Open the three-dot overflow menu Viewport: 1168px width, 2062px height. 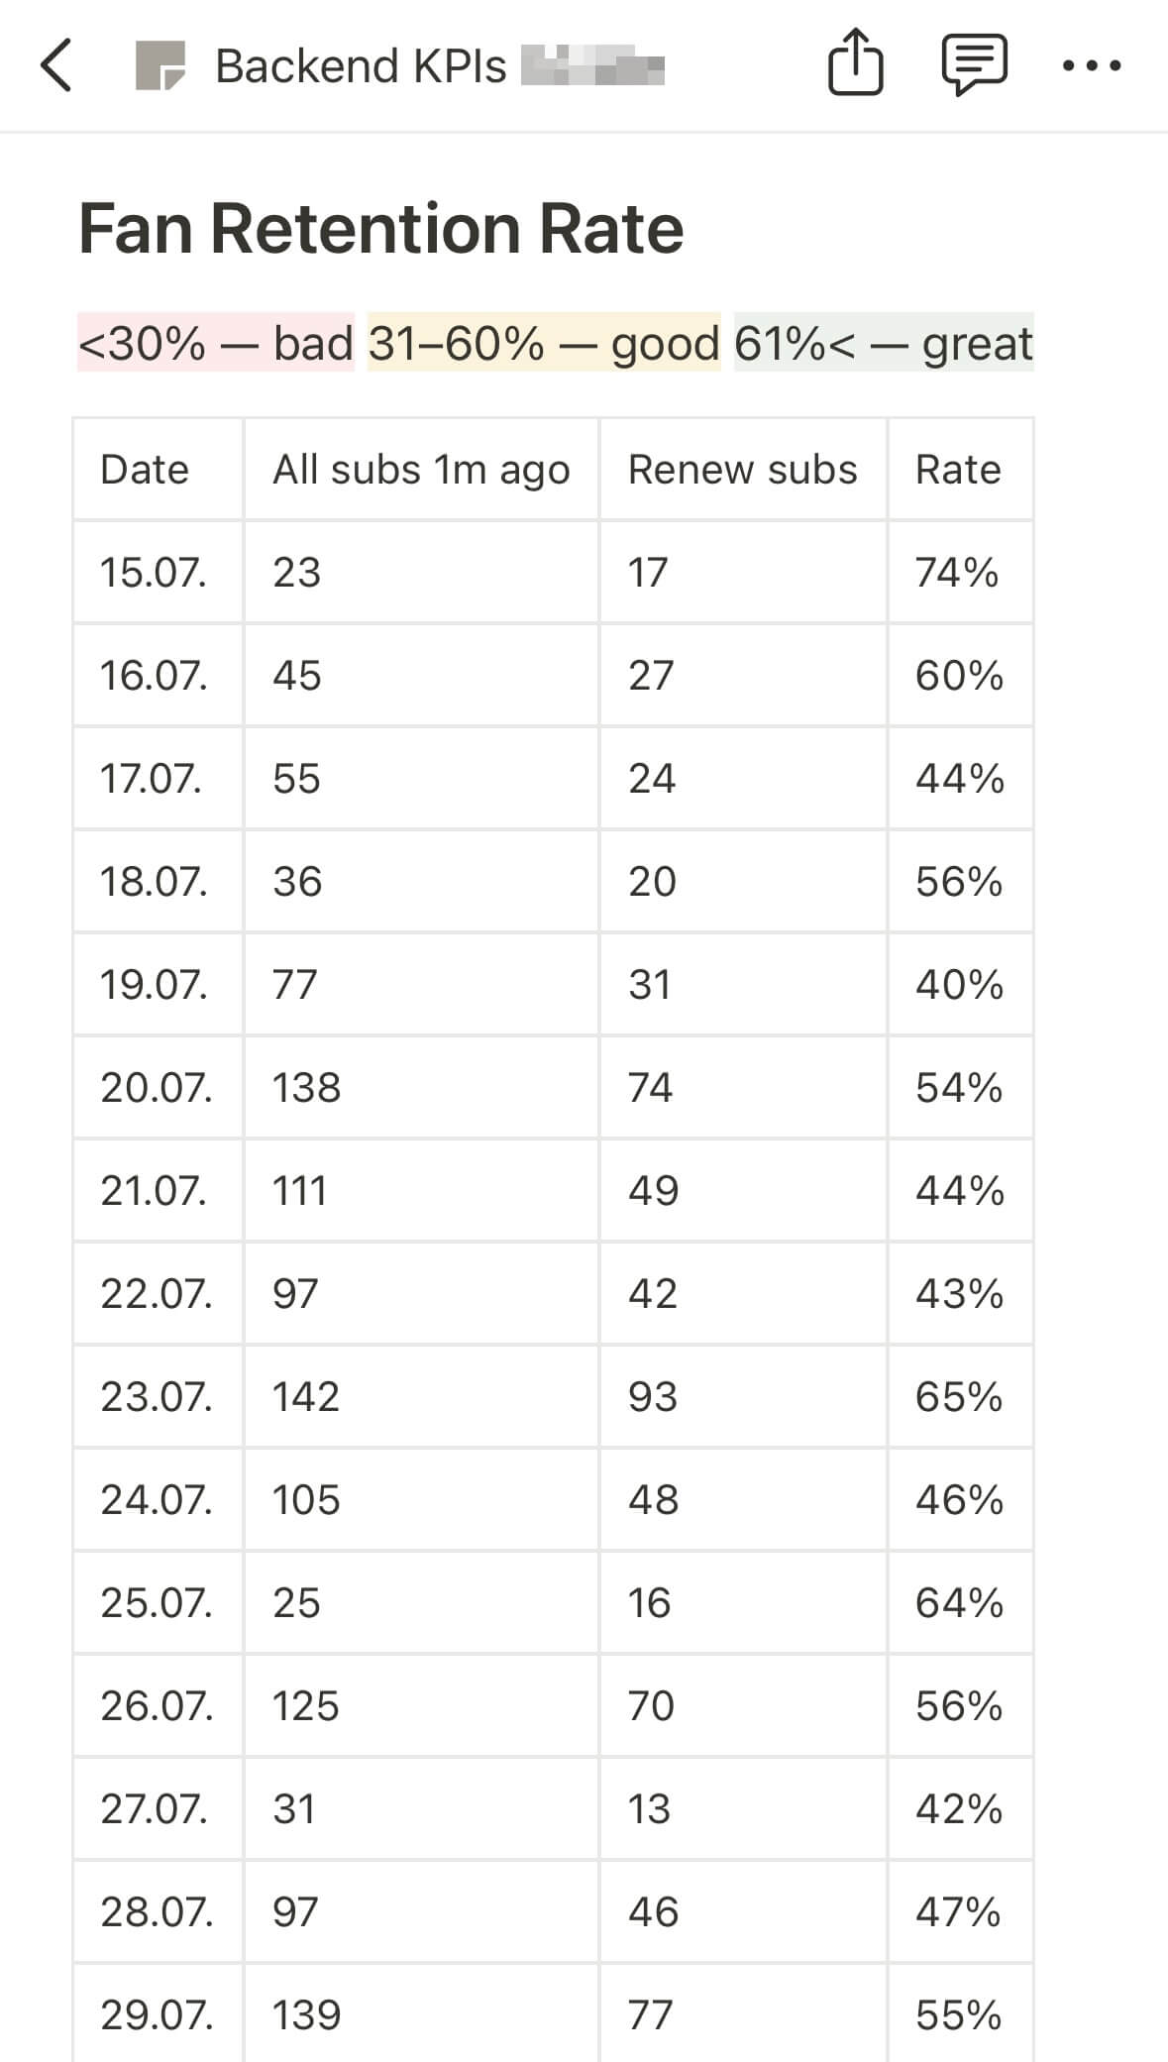[1094, 66]
